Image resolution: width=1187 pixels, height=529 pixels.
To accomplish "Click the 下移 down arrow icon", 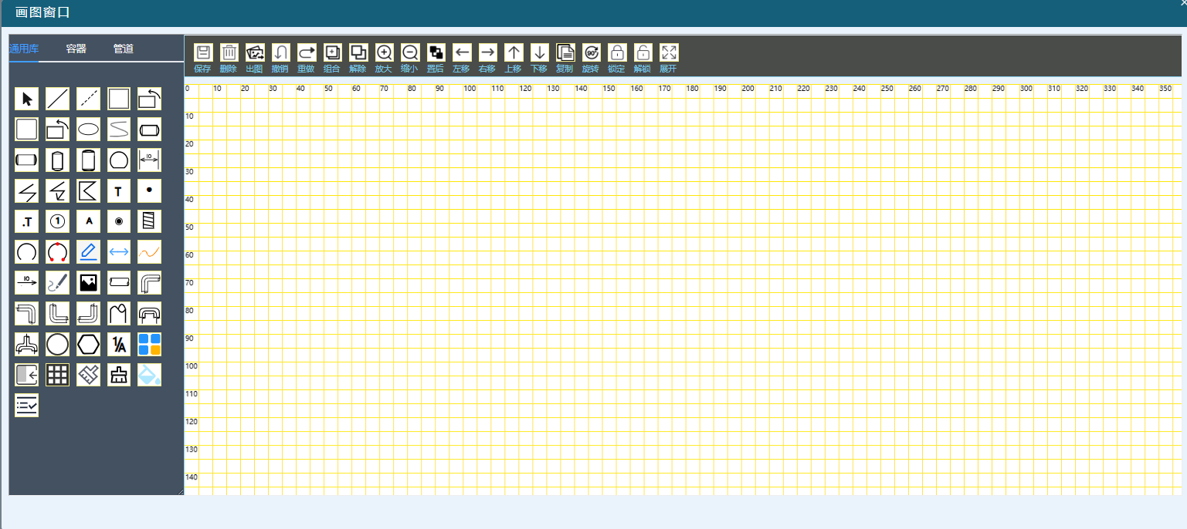I will click(540, 52).
